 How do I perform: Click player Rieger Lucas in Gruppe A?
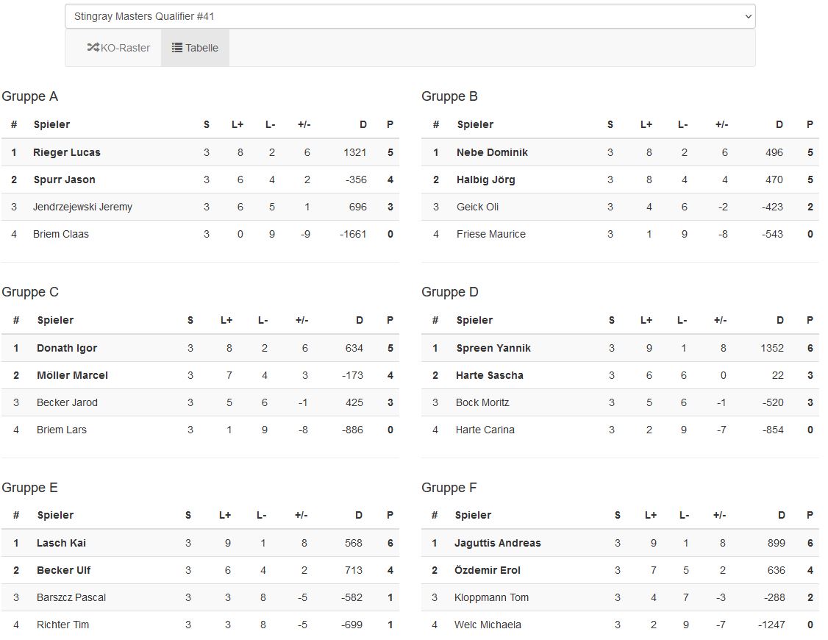(67, 152)
